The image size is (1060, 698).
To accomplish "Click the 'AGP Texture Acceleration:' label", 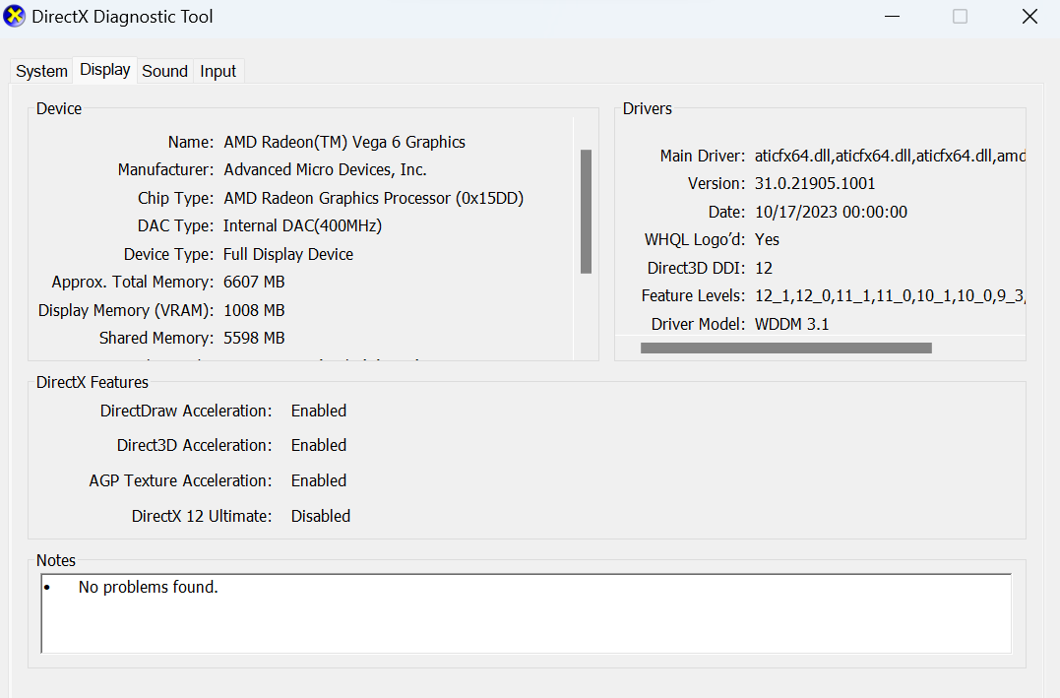I will (180, 480).
